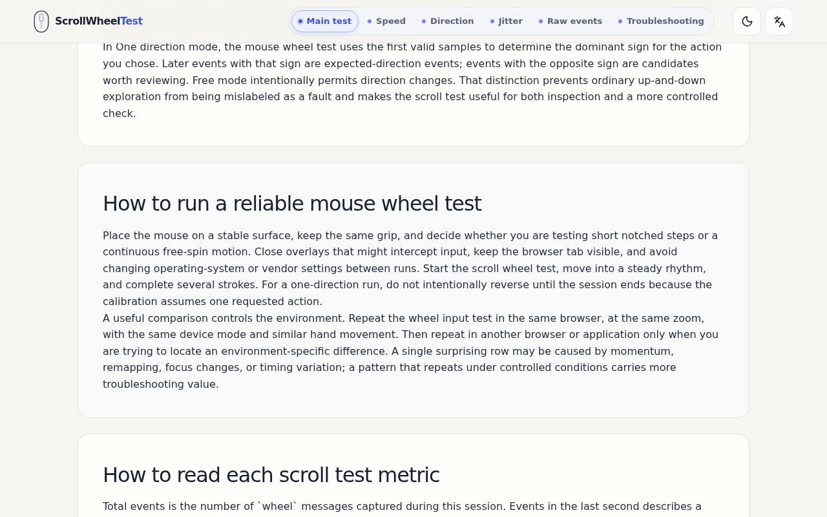This screenshot has width=827, height=517.
Task: Open the Jitter tab
Action: coord(507,21)
